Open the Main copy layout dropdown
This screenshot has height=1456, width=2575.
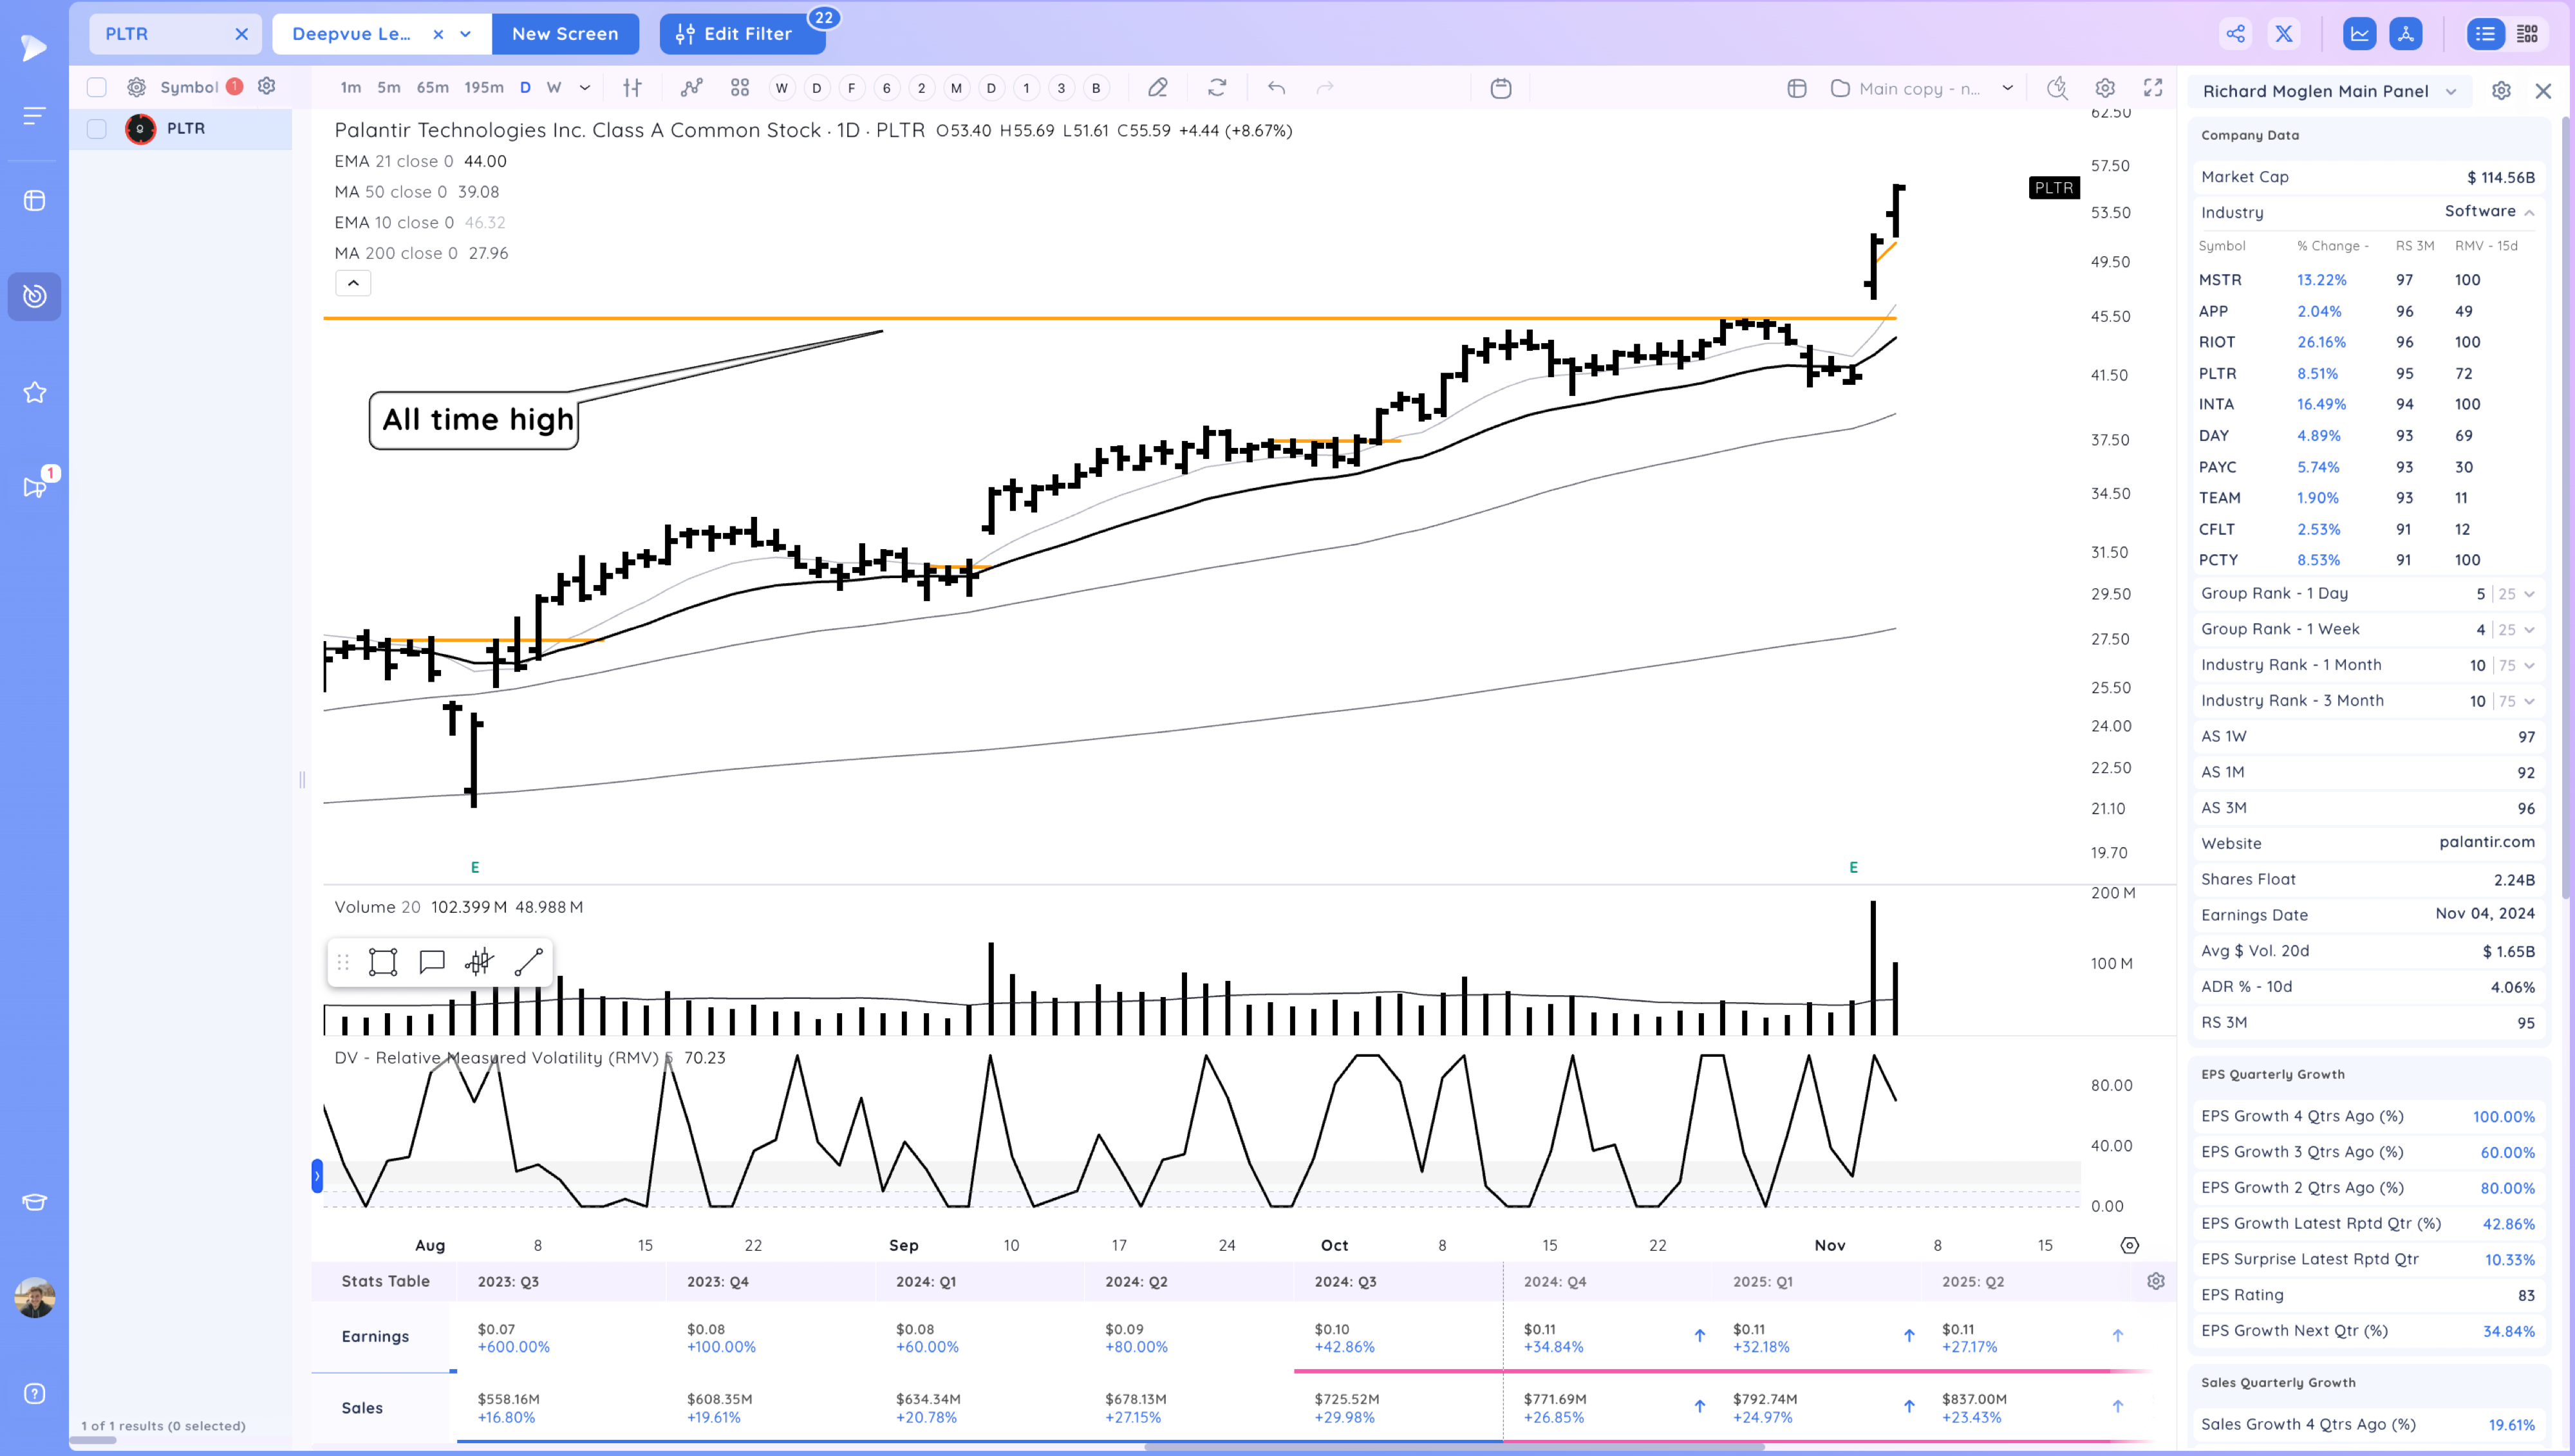coord(2006,88)
